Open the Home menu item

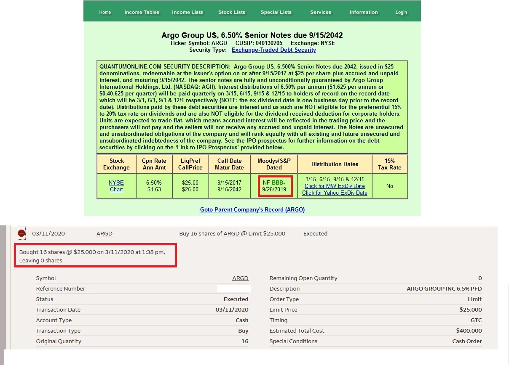[x=105, y=12]
